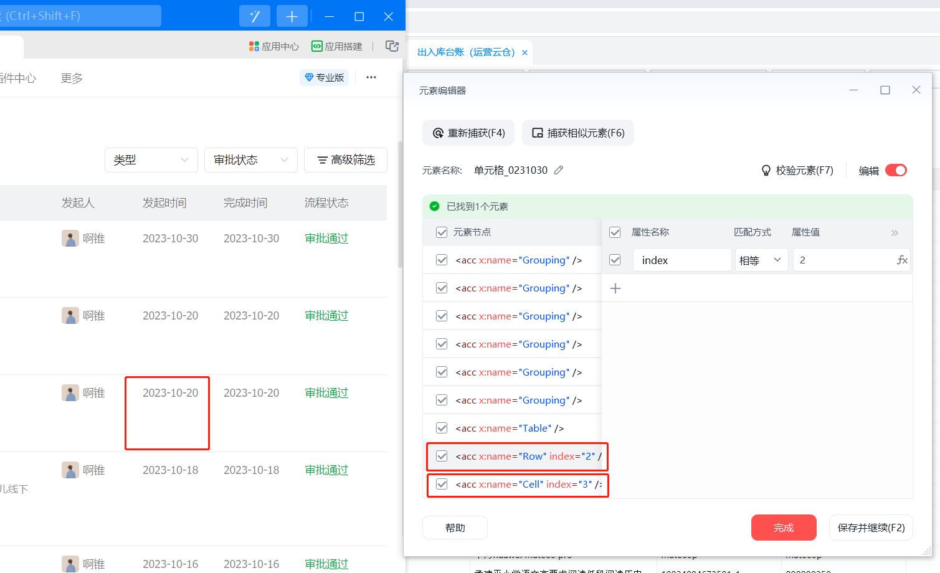Click the red 完成 button
Image resolution: width=940 pixels, height=573 pixels.
coord(783,528)
